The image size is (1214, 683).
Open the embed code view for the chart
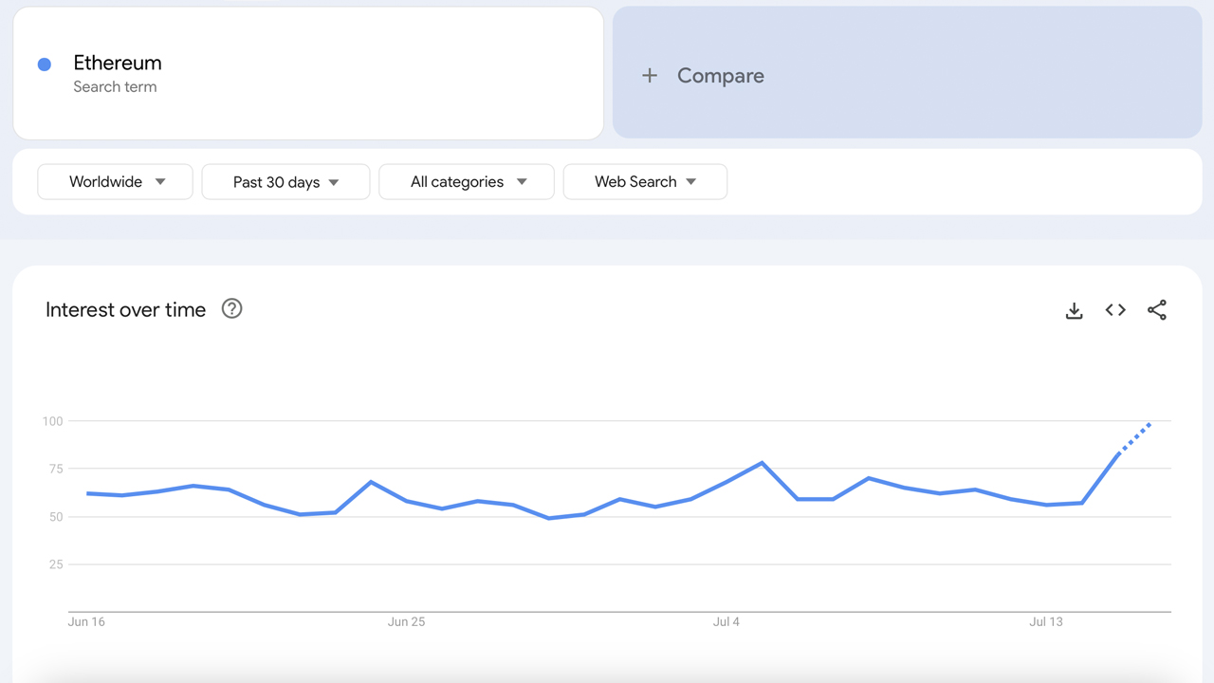(1115, 309)
